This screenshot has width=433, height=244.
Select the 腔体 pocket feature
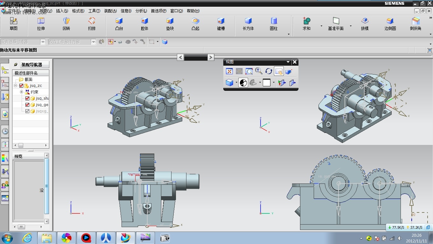pos(144,24)
